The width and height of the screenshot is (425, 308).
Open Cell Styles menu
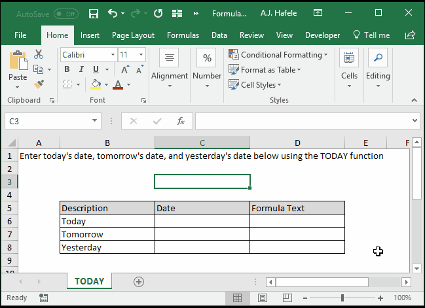[255, 85]
